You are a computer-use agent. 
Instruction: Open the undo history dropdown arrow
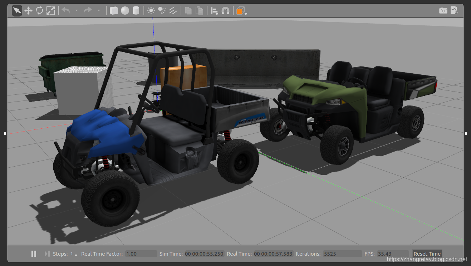click(x=77, y=10)
